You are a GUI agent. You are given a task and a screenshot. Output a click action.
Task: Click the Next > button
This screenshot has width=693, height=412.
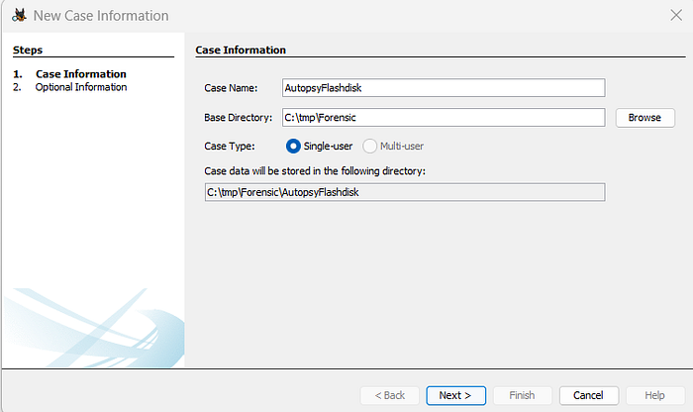455,395
